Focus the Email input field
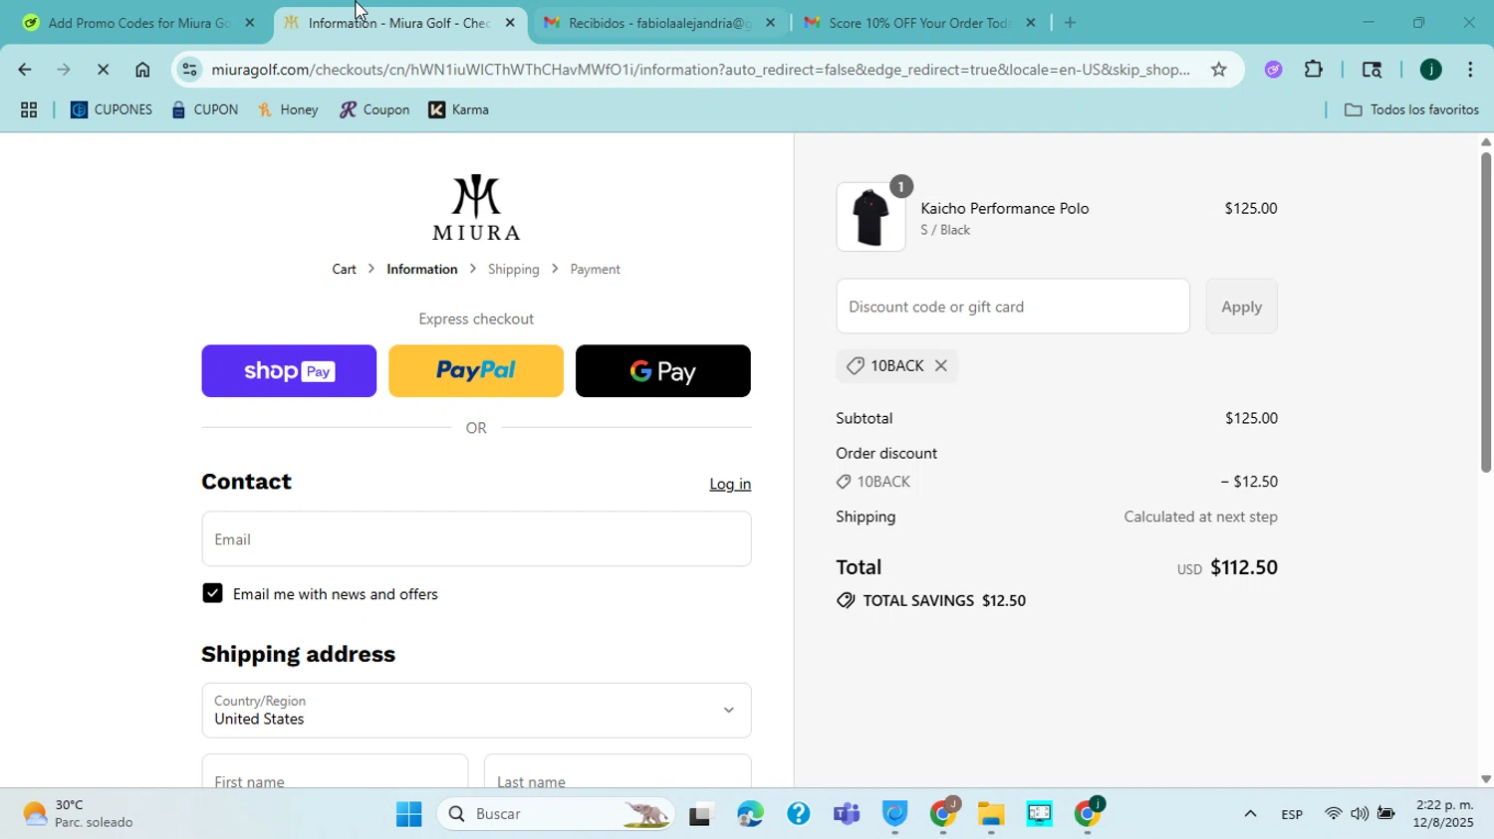The image size is (1494, 839). (x=476, y=539)
